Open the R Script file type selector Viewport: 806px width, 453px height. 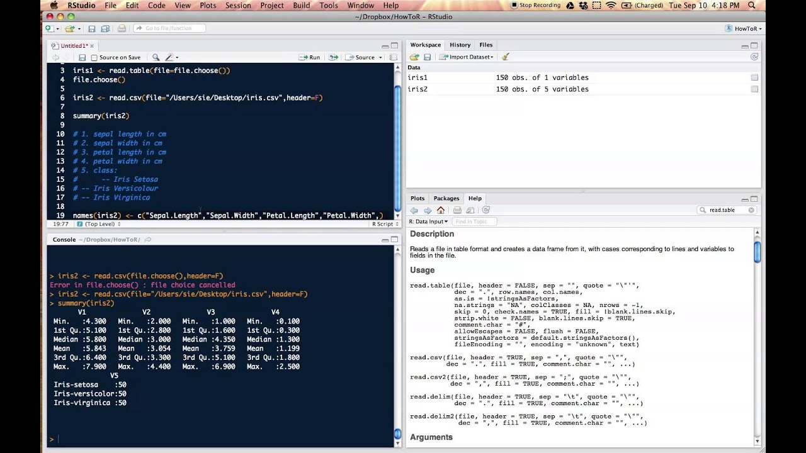tap(384, 224)
